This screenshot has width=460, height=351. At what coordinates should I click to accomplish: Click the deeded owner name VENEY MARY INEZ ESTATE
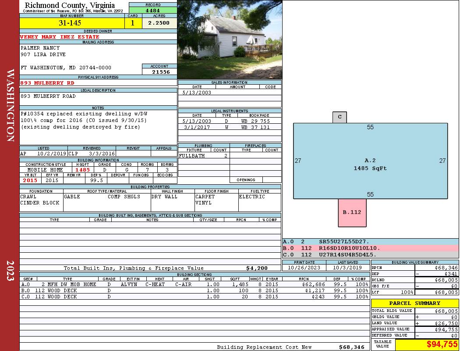coord(60,37)
